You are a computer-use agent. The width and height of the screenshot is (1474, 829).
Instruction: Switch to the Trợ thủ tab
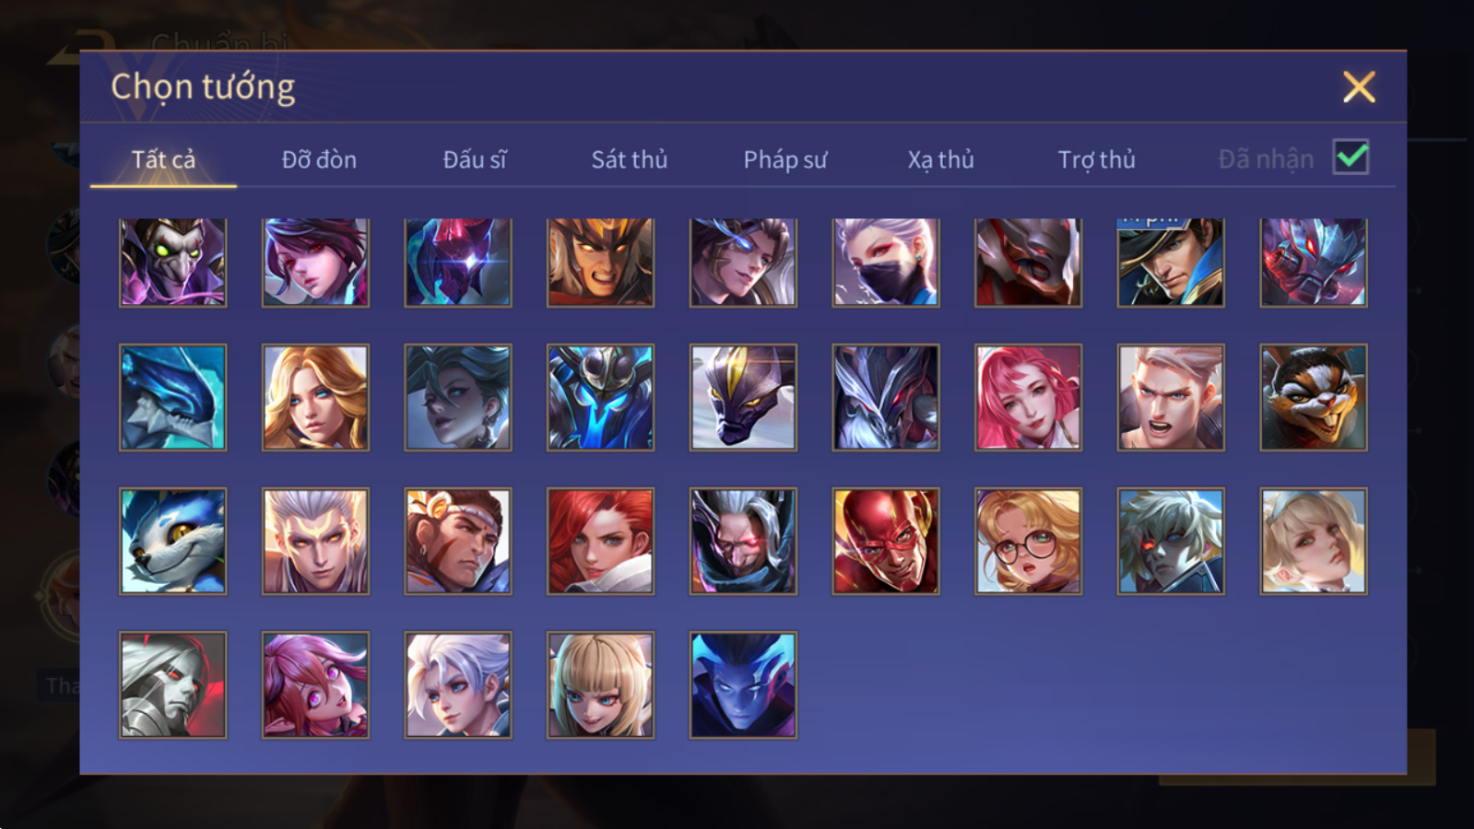(1096, 159)
